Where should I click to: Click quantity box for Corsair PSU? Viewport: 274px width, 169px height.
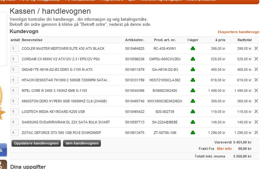coord(15,59)
